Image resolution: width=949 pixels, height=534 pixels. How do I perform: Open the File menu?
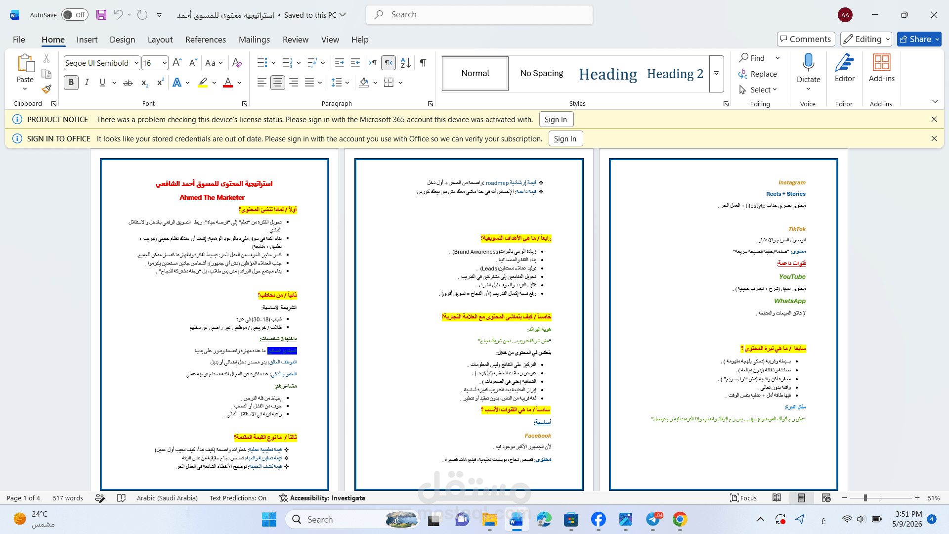[x=19, y=40]
